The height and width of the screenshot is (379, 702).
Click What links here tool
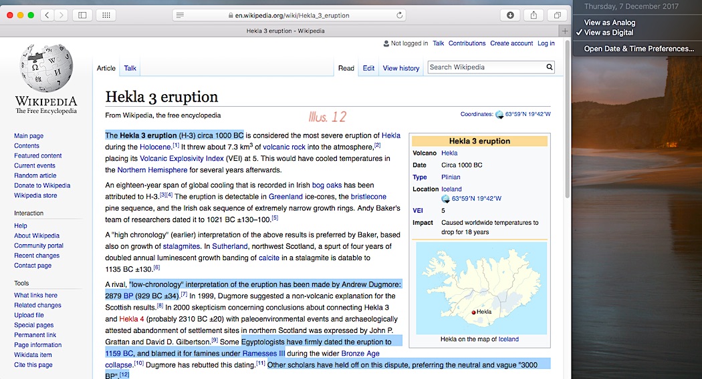coord(35,296)
